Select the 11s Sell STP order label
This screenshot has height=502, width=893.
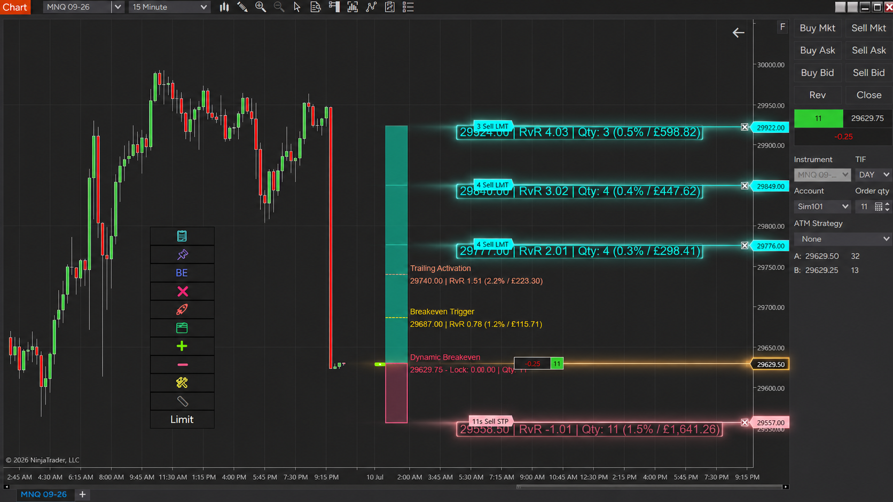click(x=490, y=421)
